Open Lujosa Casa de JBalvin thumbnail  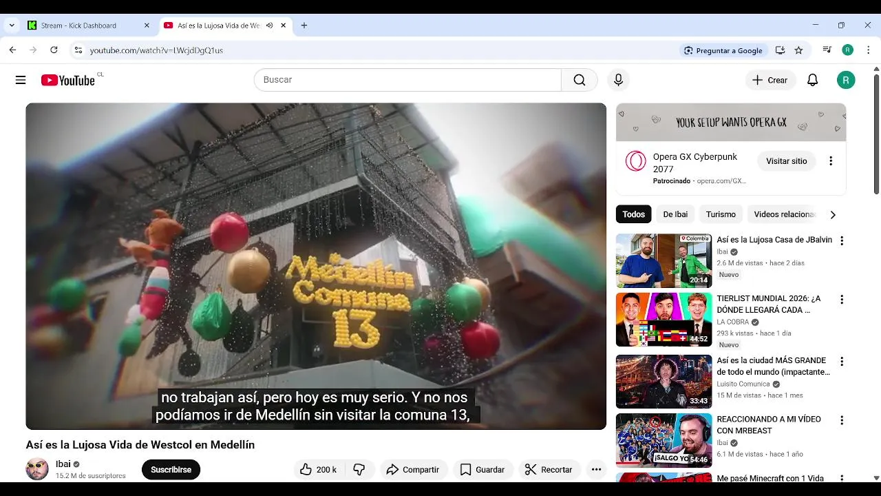pyautogui.click(x=664, y=260)
